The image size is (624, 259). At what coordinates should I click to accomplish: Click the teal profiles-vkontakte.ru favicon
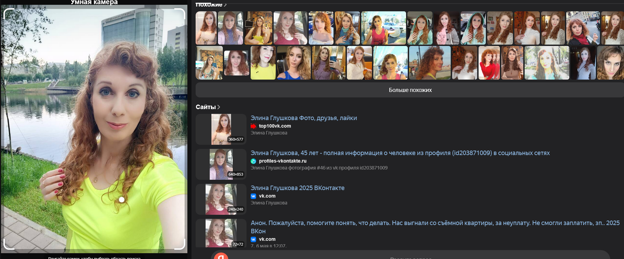click(253, 161)
